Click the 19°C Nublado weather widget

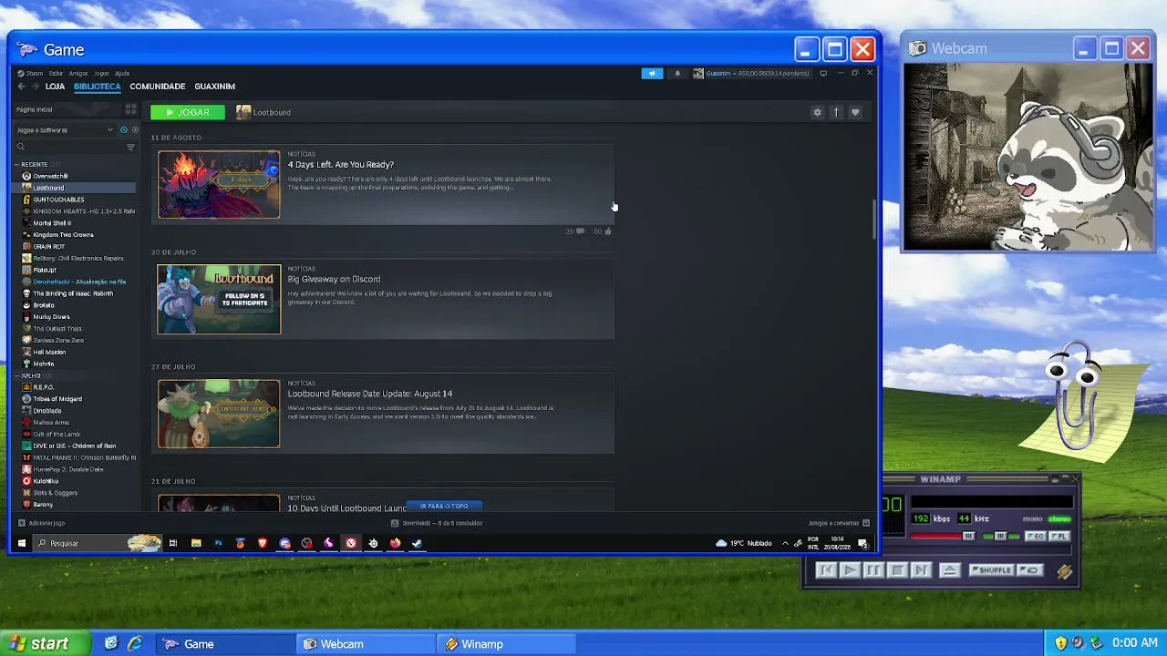tap(744, 543)
